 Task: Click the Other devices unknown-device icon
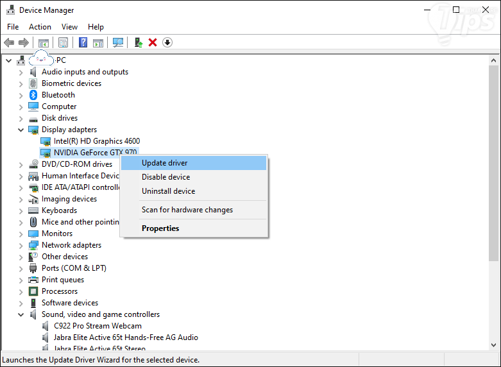click(33, 257)
